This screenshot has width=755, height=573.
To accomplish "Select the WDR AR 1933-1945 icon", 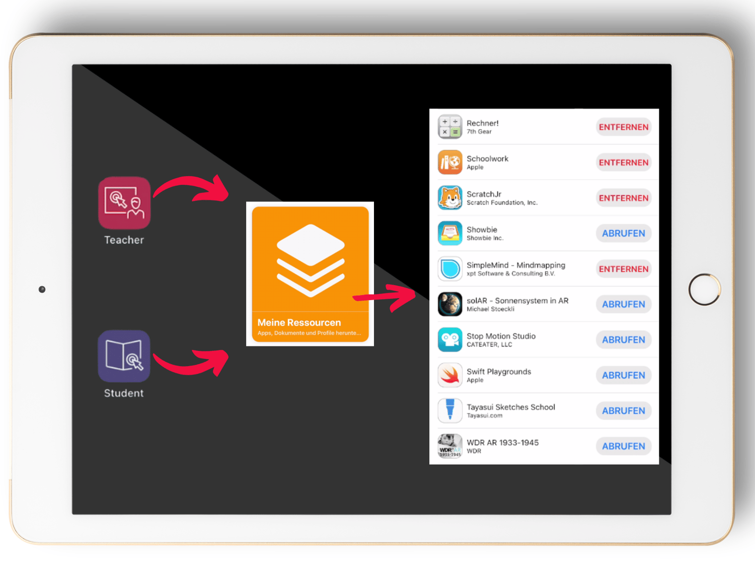I will (449, 446).
